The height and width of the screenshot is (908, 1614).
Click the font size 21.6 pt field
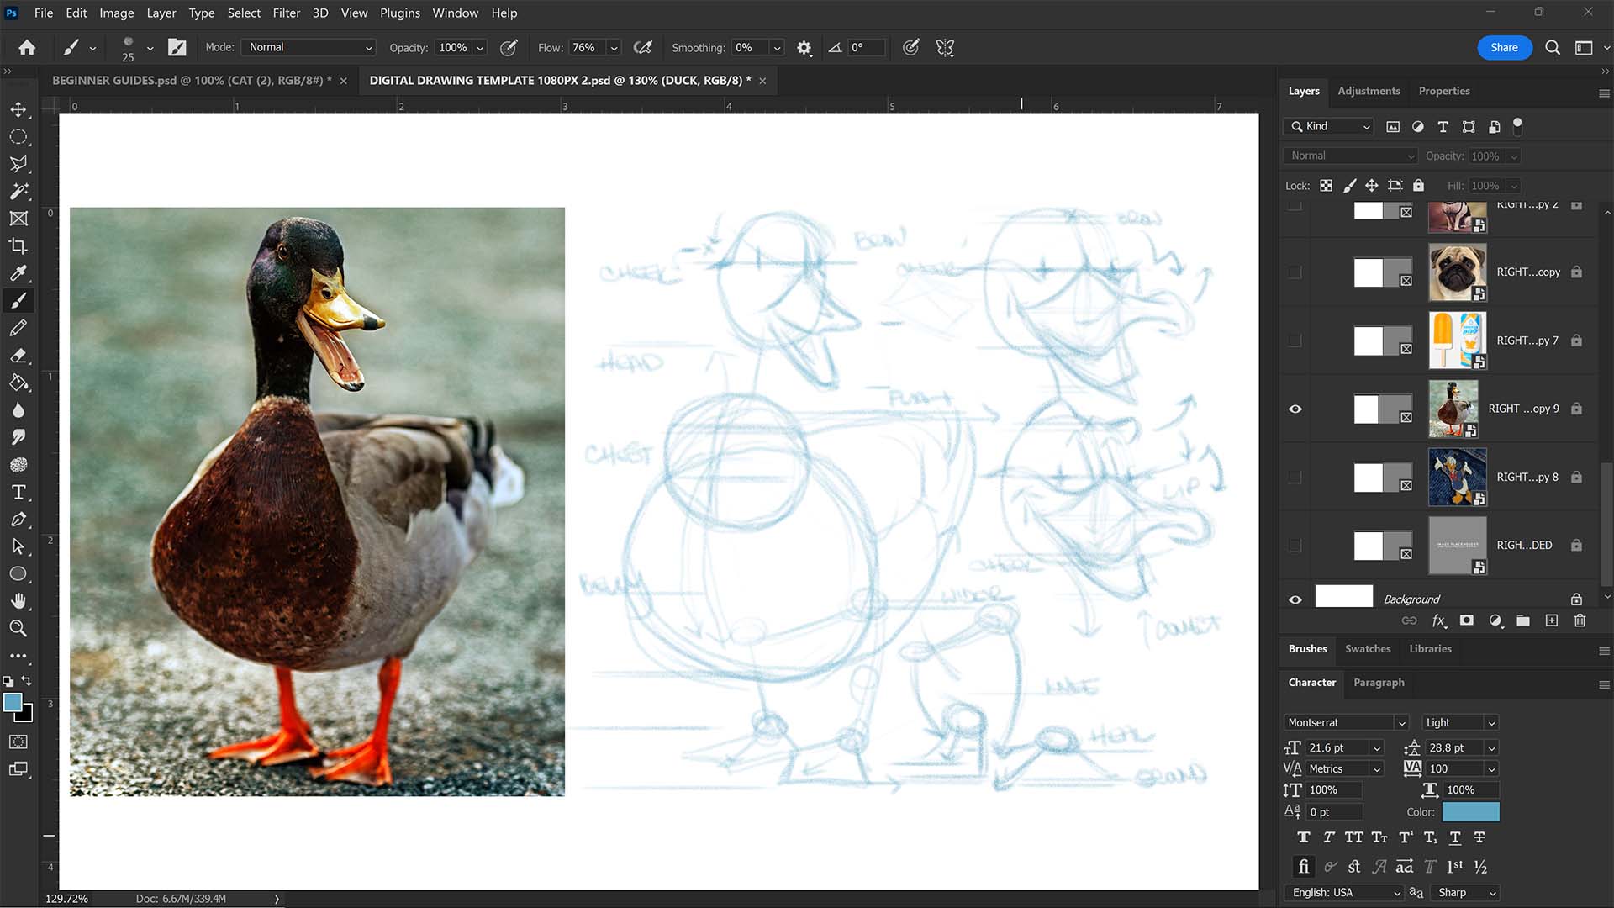[x=1336, y=748]
